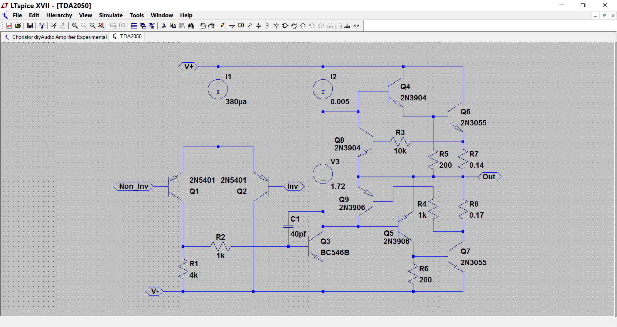Click R1 value 4k text
This screenshot has height=327, width=617.
coord(194,275)
